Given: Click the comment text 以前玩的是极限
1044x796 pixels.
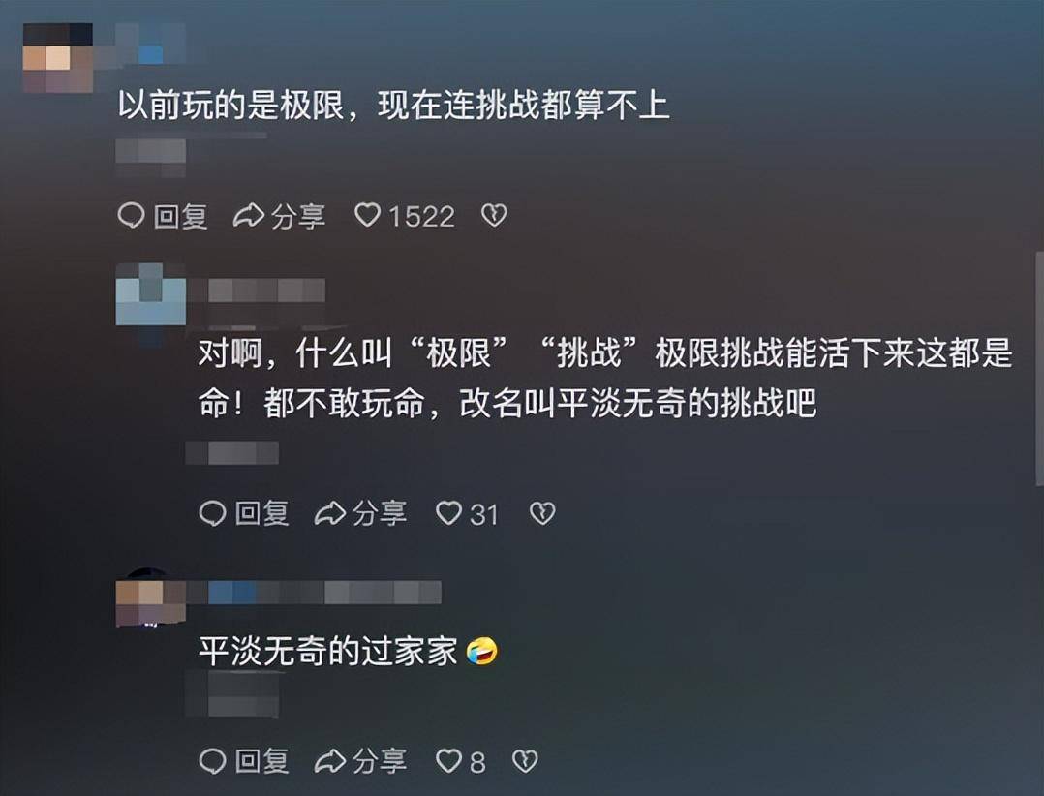Looking at the screenshot, I should click(x=231, y=106).
